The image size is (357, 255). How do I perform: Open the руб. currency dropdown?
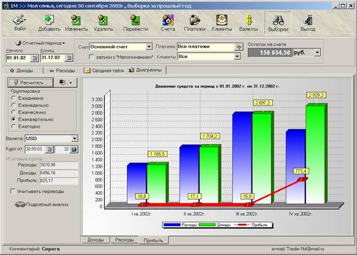point(317,52)
